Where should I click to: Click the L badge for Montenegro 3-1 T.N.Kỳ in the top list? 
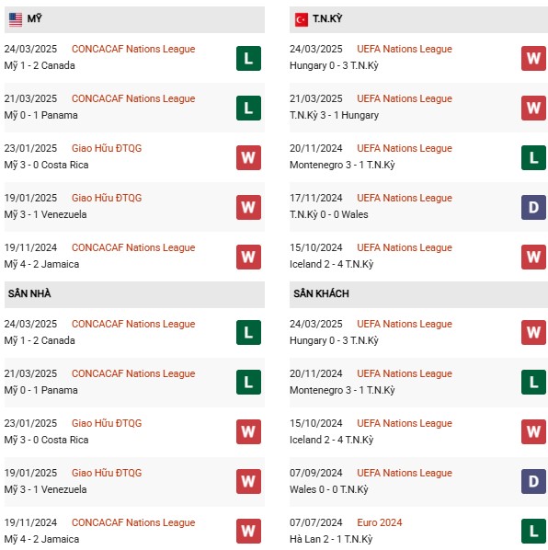[x=533, y=157]
